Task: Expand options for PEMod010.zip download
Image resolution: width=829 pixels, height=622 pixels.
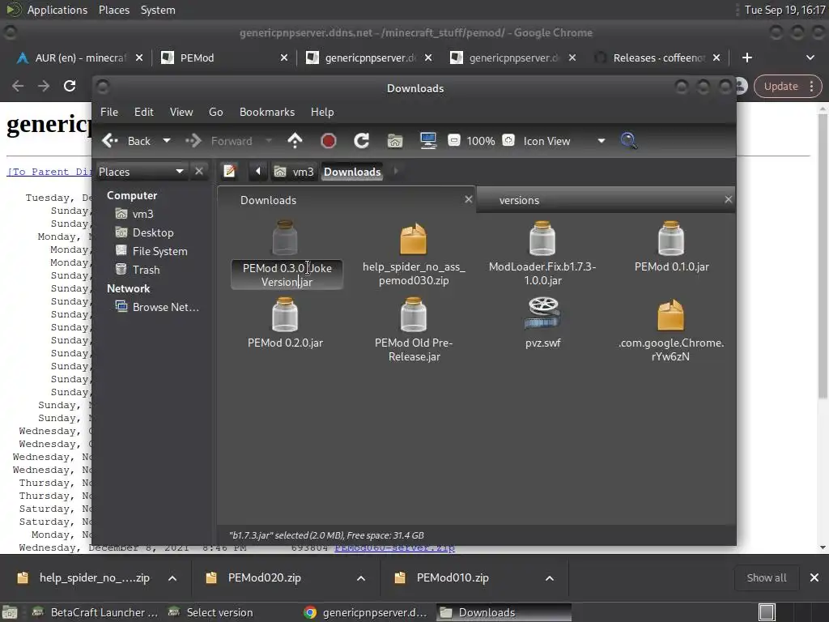Action: pos(550,578)
